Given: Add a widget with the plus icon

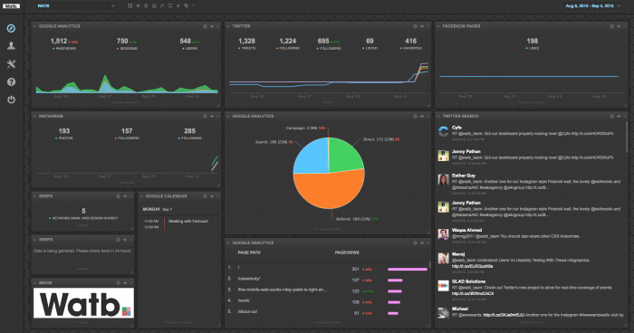Looking at the screenshot, I should point(138,5).
